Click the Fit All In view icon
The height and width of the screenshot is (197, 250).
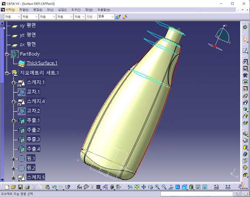coord(137,187)
